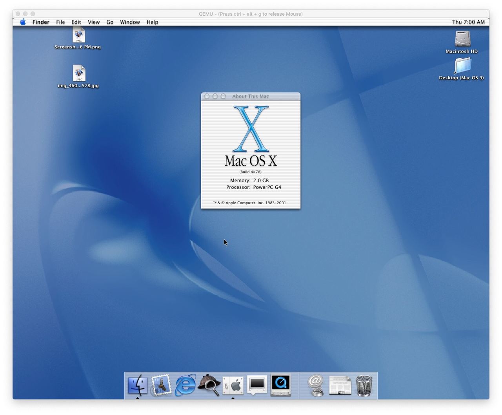The height and width of the screenshot is (415, 502).
Task: Open the Displays monitor icon in the Dock
Action: (257, 386)
